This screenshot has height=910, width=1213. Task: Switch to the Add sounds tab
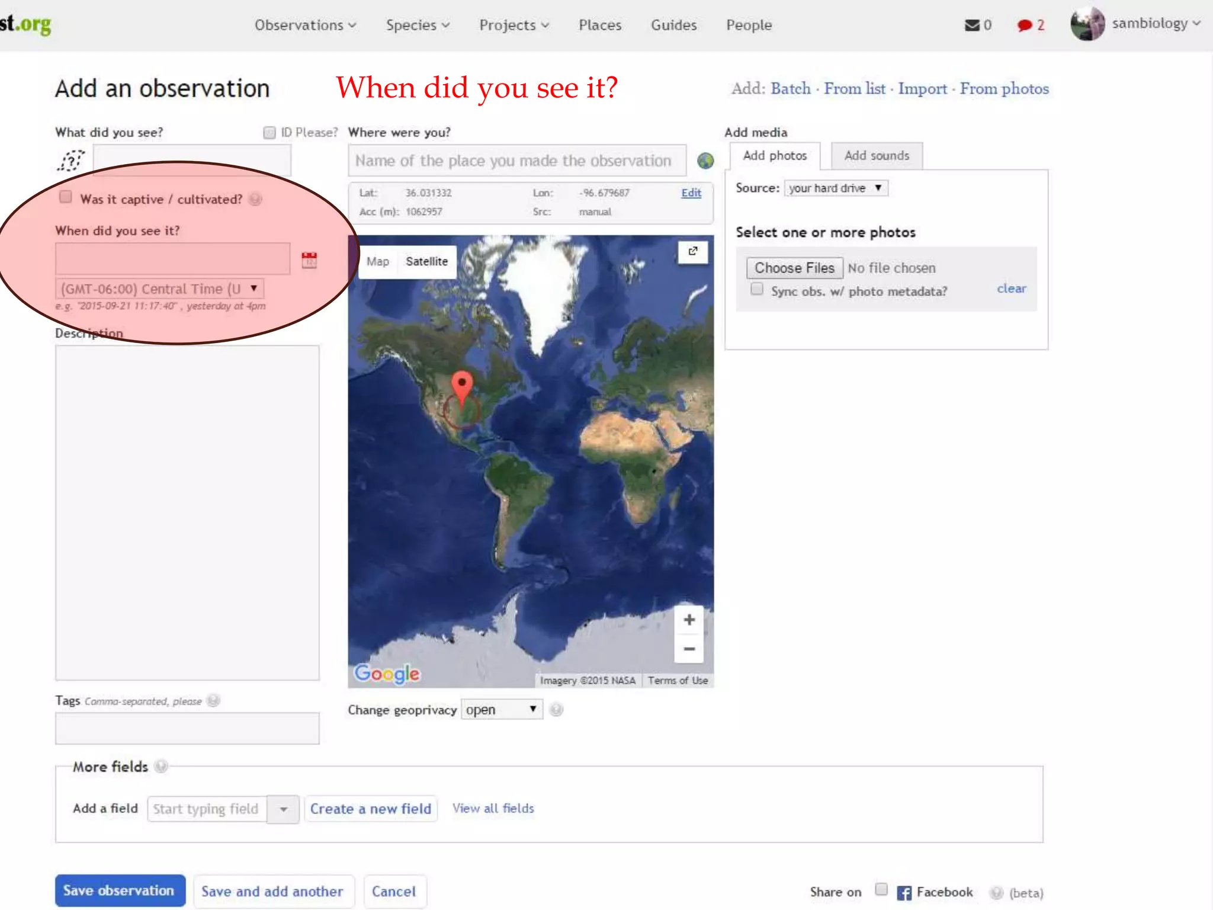876,156
